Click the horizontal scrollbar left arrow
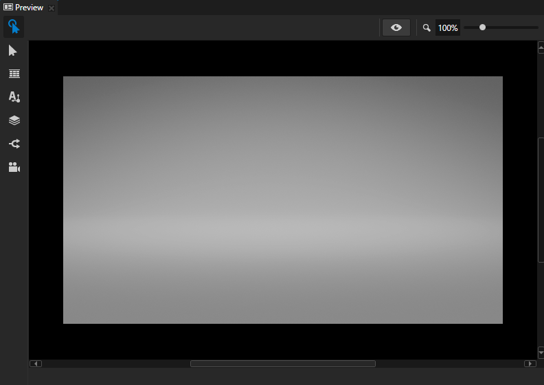Image resolution: width=544 pixels, height=385 pixels. click(x=36, y=364)
